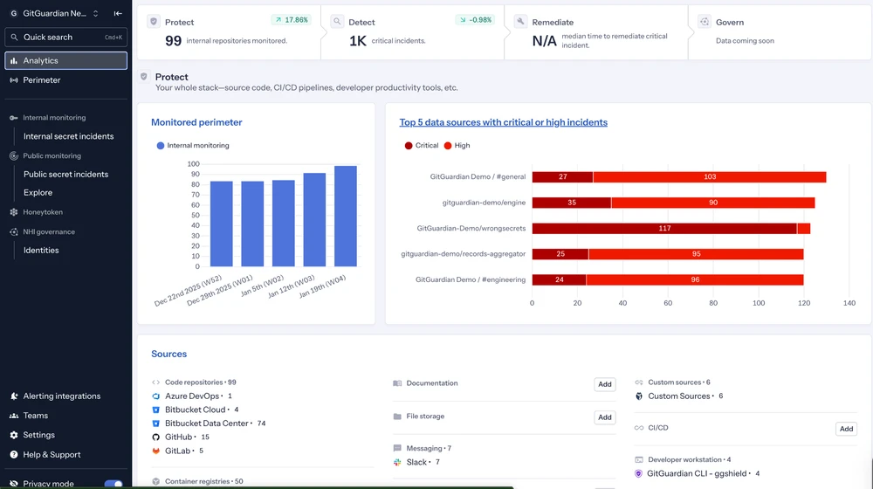This screenshot has height=489, width=873.
Task: Click the GitGuardian CLI ggshield icon
Action: [x=639, y=473]
